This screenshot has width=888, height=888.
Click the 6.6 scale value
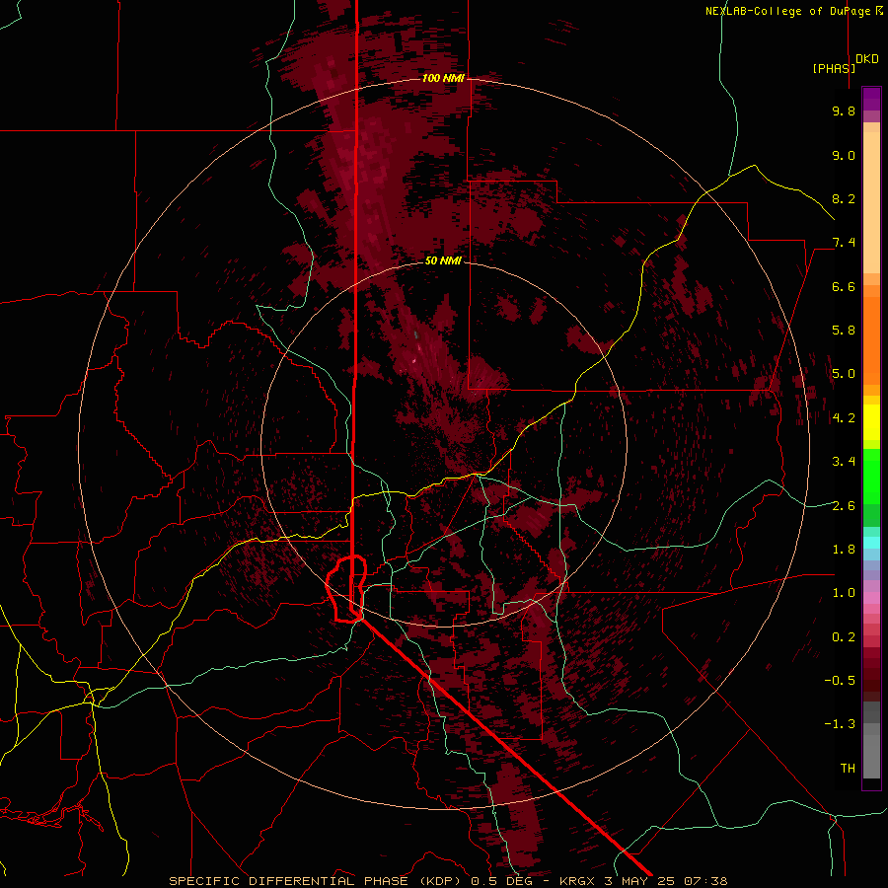[844, 286]
